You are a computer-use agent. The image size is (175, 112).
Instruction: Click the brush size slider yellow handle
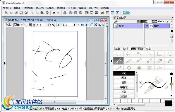[171, 84]
